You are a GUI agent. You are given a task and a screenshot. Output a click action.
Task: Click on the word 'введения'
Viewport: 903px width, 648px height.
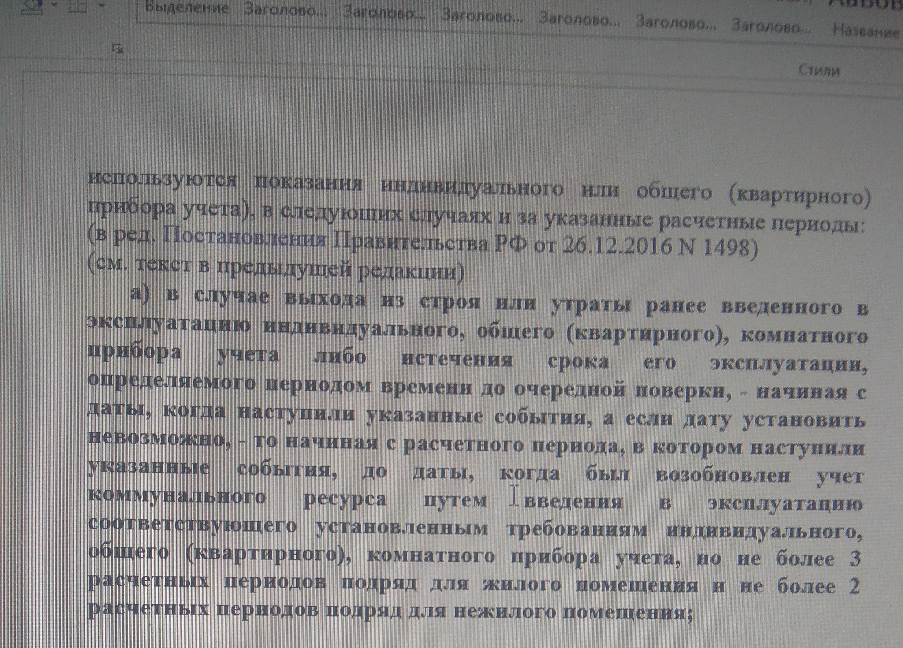click(573, 502)
